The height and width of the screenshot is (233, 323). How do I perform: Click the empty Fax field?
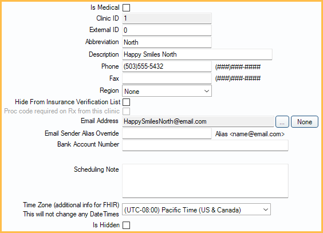click(167, 78)
